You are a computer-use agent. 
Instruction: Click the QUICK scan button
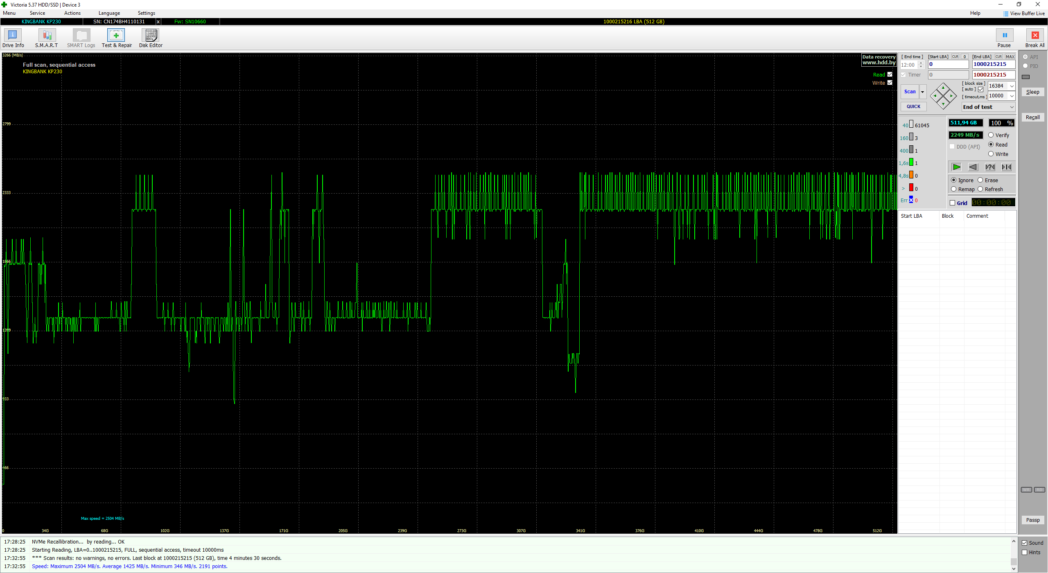[x=913, y=106]
